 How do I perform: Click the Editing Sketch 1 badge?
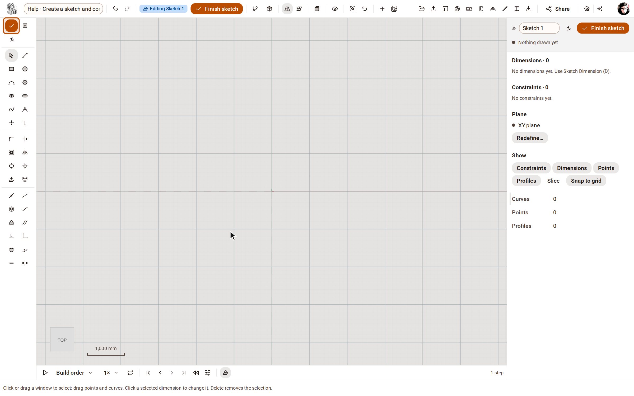click(164, 9)
